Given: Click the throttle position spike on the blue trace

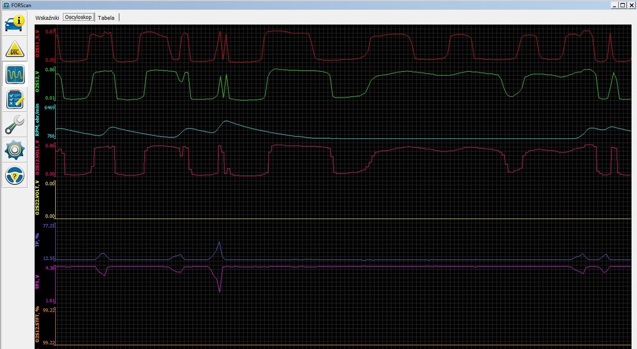Looking at the screenshot, I should [x=219, y=243].
